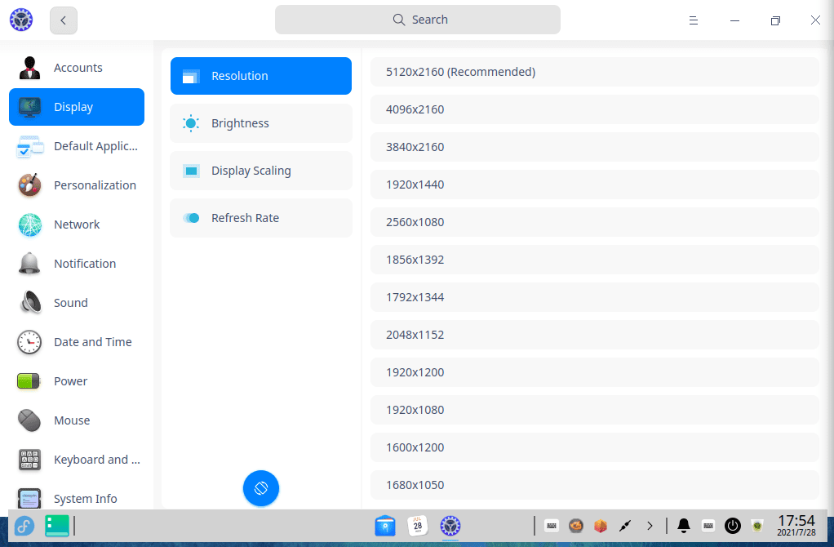Select 2048x1152 resolution
Viewport: 834px width, 547px height.
pyautogui.click(x=595, y=335)
